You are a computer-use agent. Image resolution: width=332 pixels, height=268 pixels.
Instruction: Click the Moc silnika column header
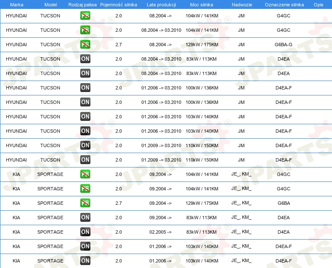pos(202,5)
